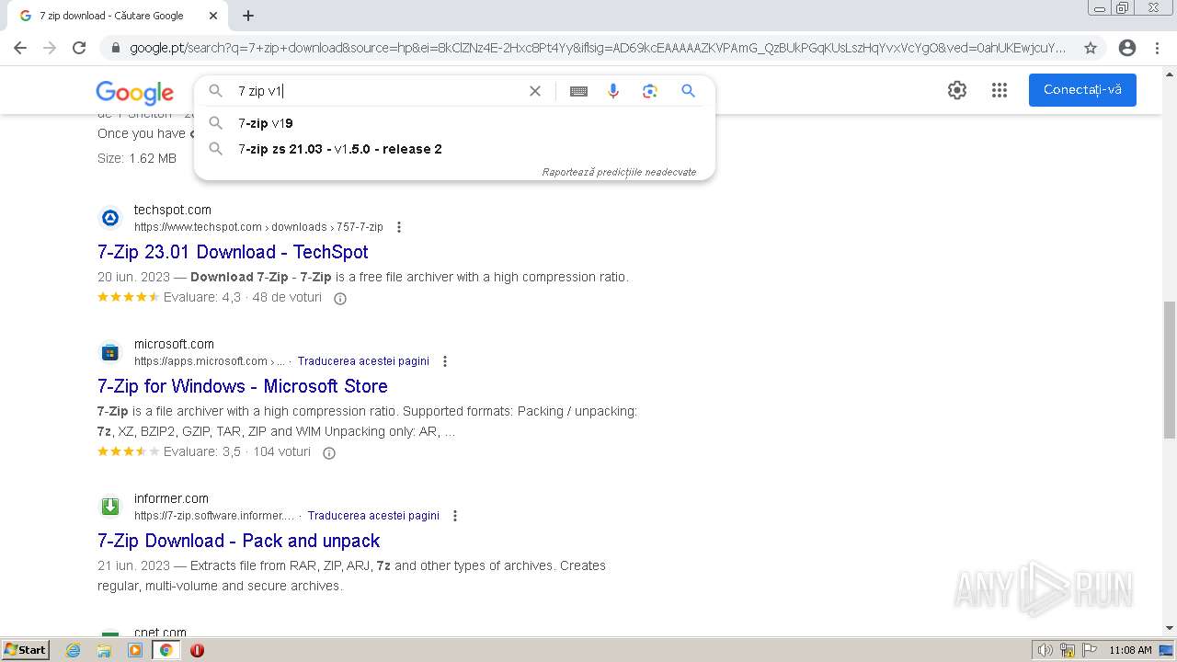Start voice search with microphone
Image resolution: width=1177 pixels, height=662 pixels.
pos(613,91)
